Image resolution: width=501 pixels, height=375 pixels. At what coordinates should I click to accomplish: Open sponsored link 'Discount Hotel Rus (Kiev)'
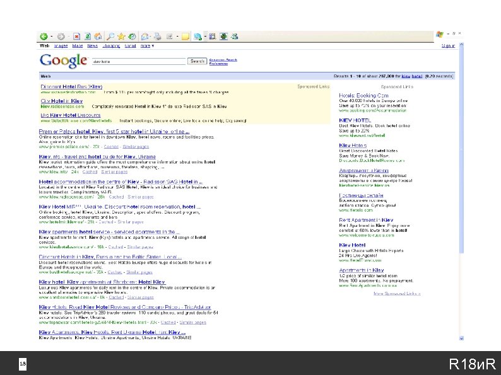pyautogui.click(x=71, y=86)
